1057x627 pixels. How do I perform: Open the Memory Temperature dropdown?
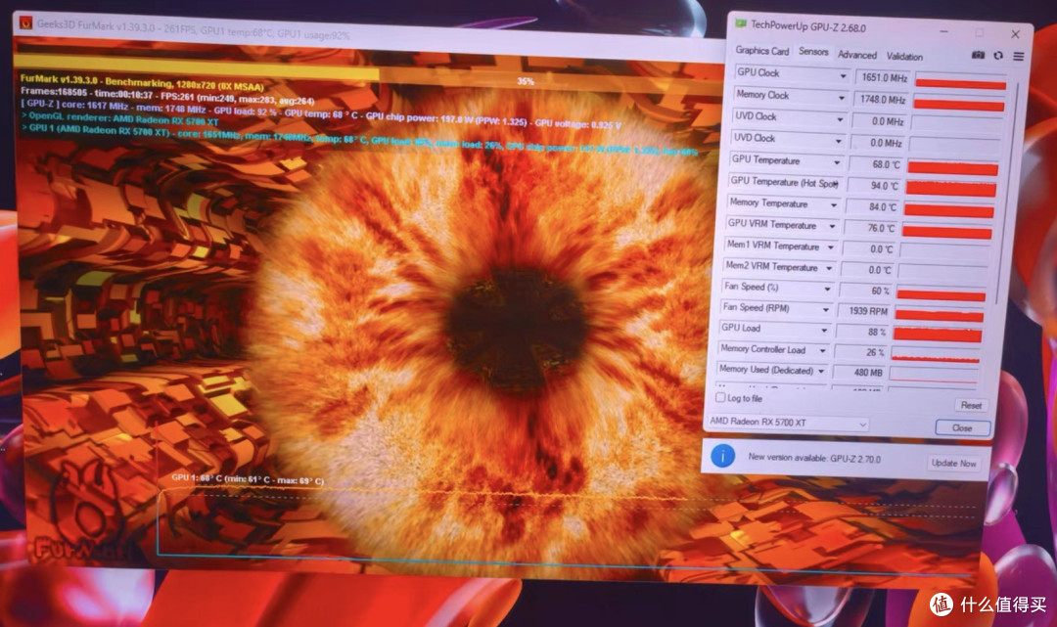834,204
